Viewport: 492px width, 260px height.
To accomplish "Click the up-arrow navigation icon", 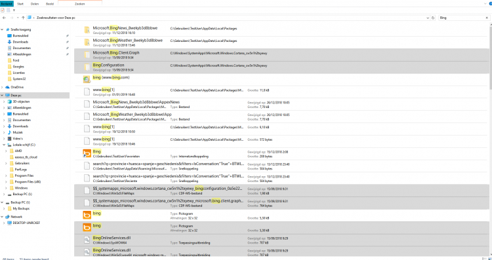I will 23,18.
